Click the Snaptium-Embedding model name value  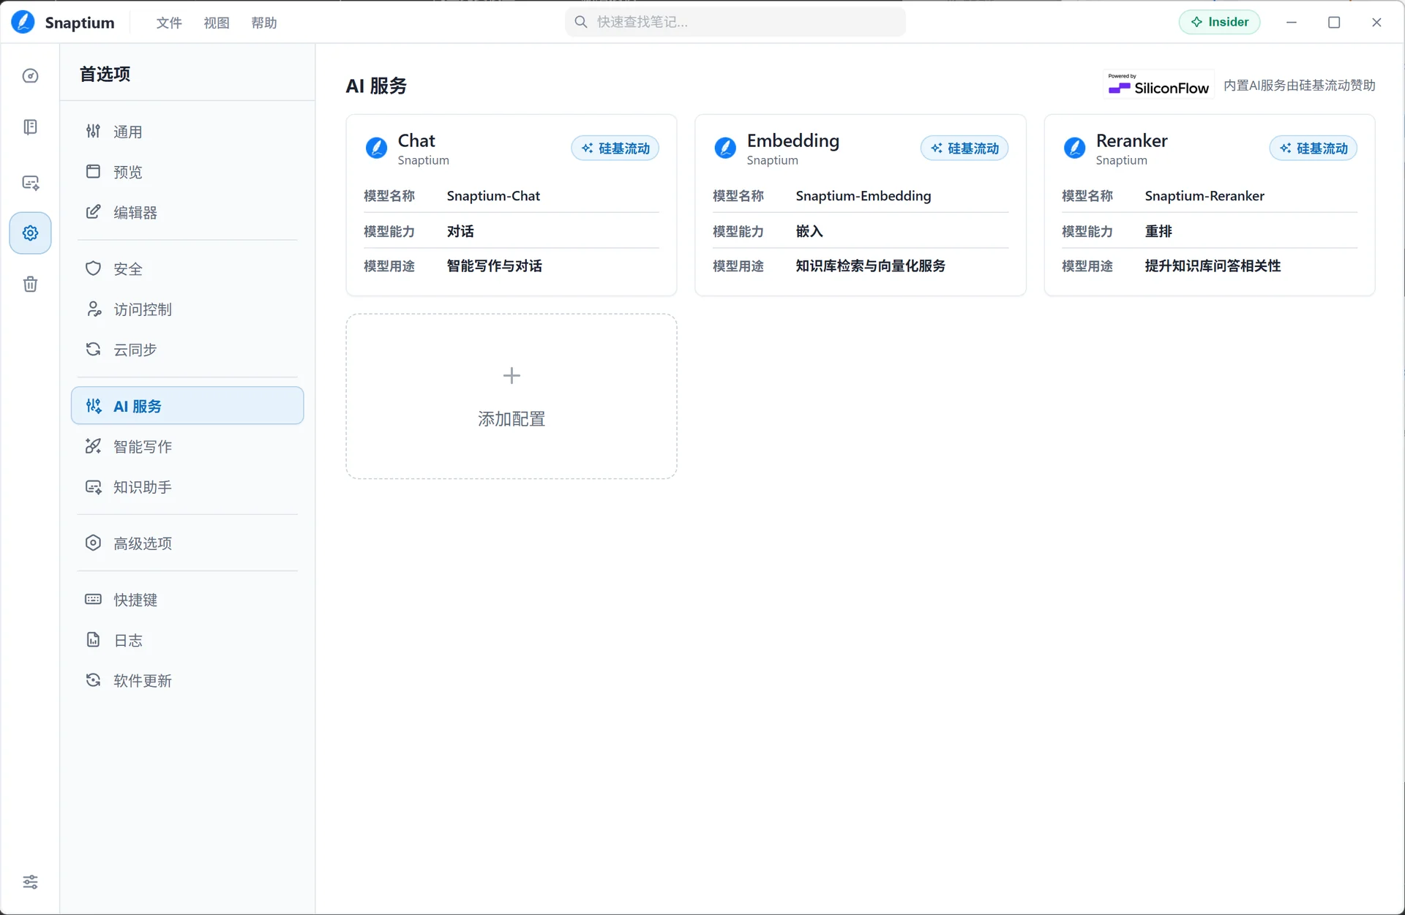point(863,196)
